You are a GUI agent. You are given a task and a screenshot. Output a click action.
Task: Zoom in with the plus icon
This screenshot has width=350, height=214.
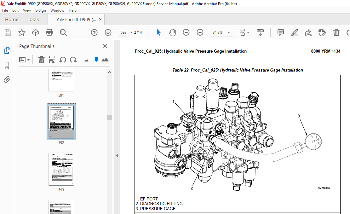coord(200,32)
